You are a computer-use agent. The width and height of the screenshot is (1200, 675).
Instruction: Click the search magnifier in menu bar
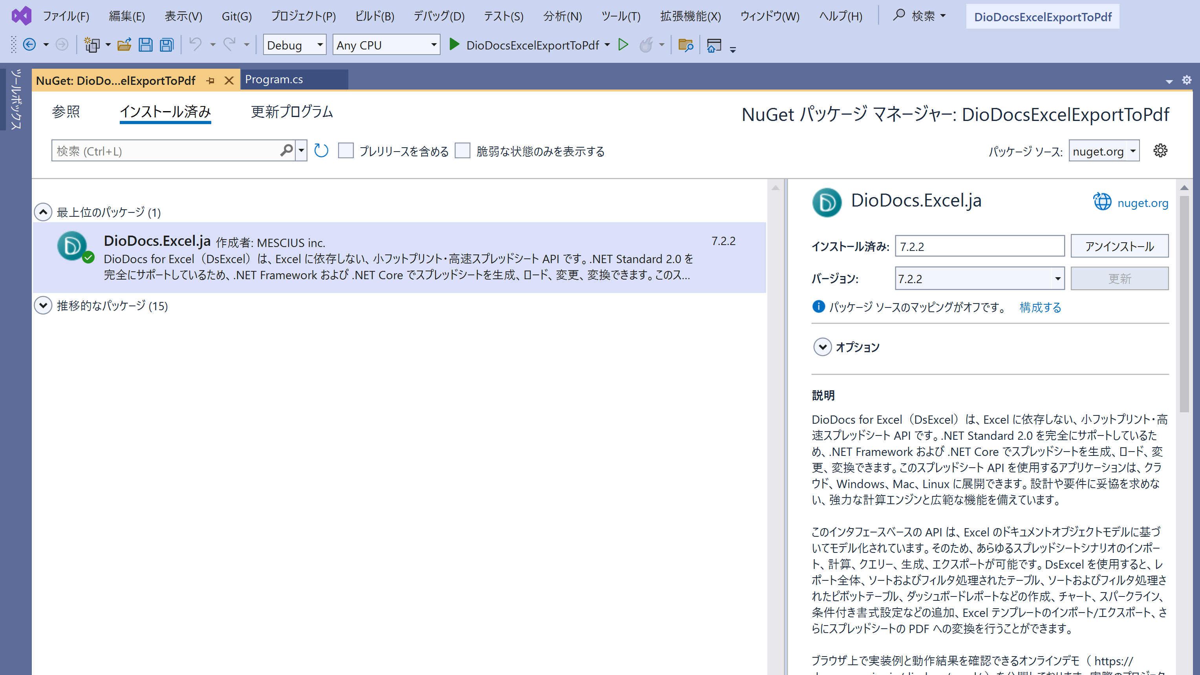pyautogui.click(x=899, y=15)
